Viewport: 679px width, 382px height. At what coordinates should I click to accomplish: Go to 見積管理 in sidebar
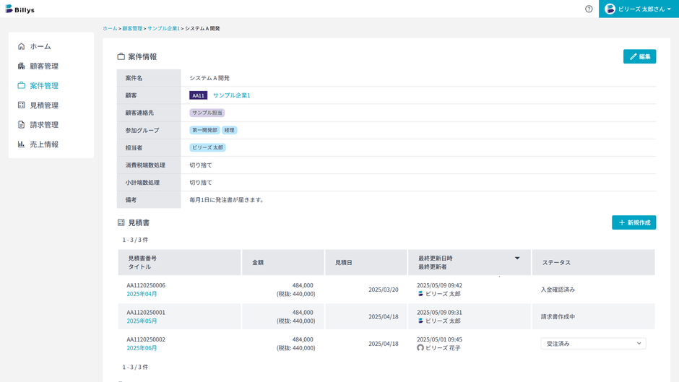pyautogui.click(x=44, y=105)
